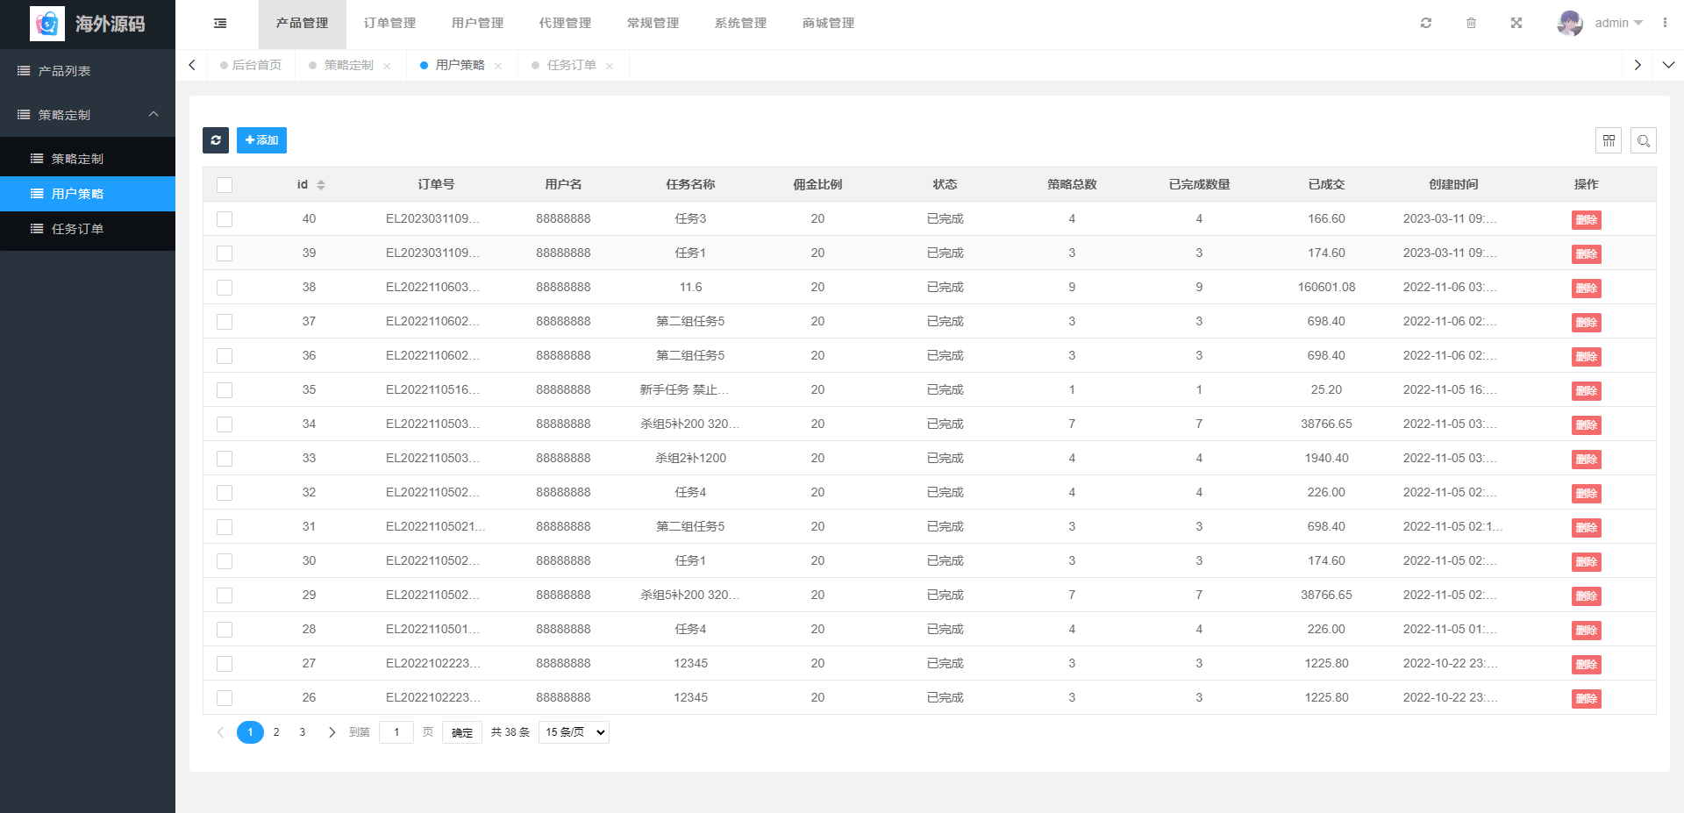Click the search magnifier icon above table

click(x=1644, y=140)
